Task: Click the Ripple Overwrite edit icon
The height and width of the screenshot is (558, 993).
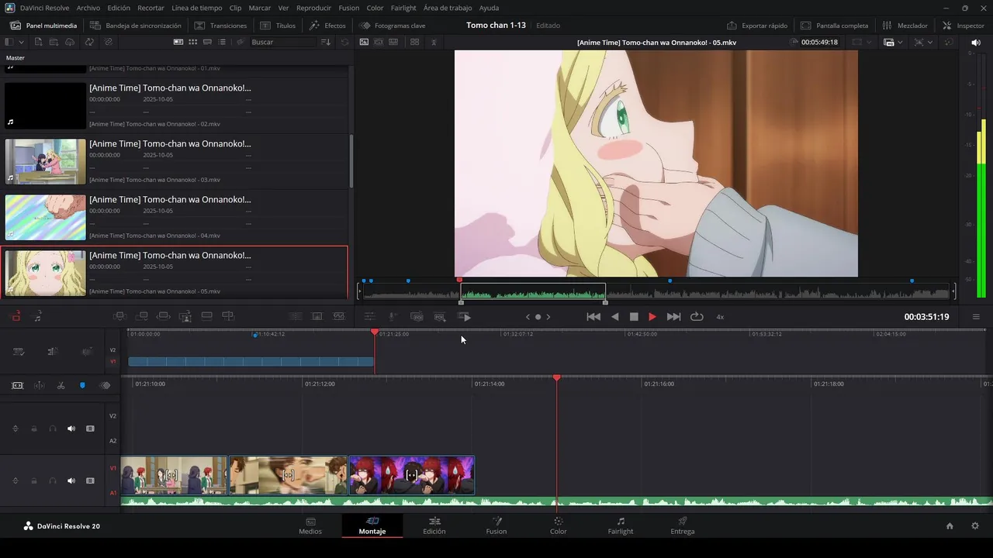Action: pos(164,316)
